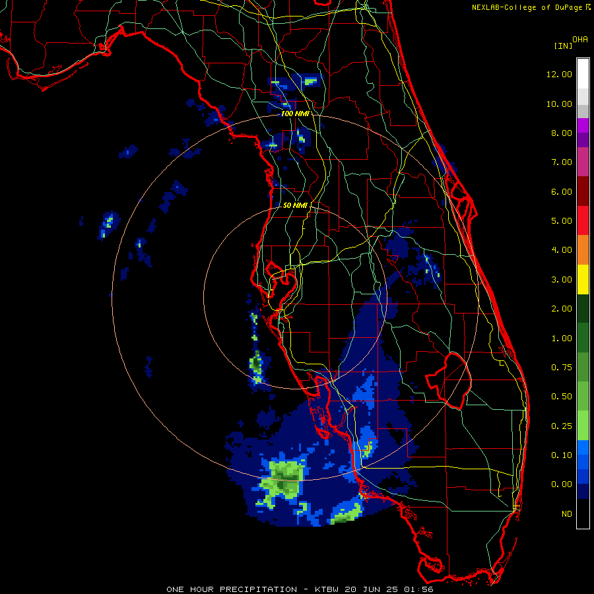This screenshot has width=594, height=594.
Task: Click the '[IN]' units label
Action: pos(563,46)
